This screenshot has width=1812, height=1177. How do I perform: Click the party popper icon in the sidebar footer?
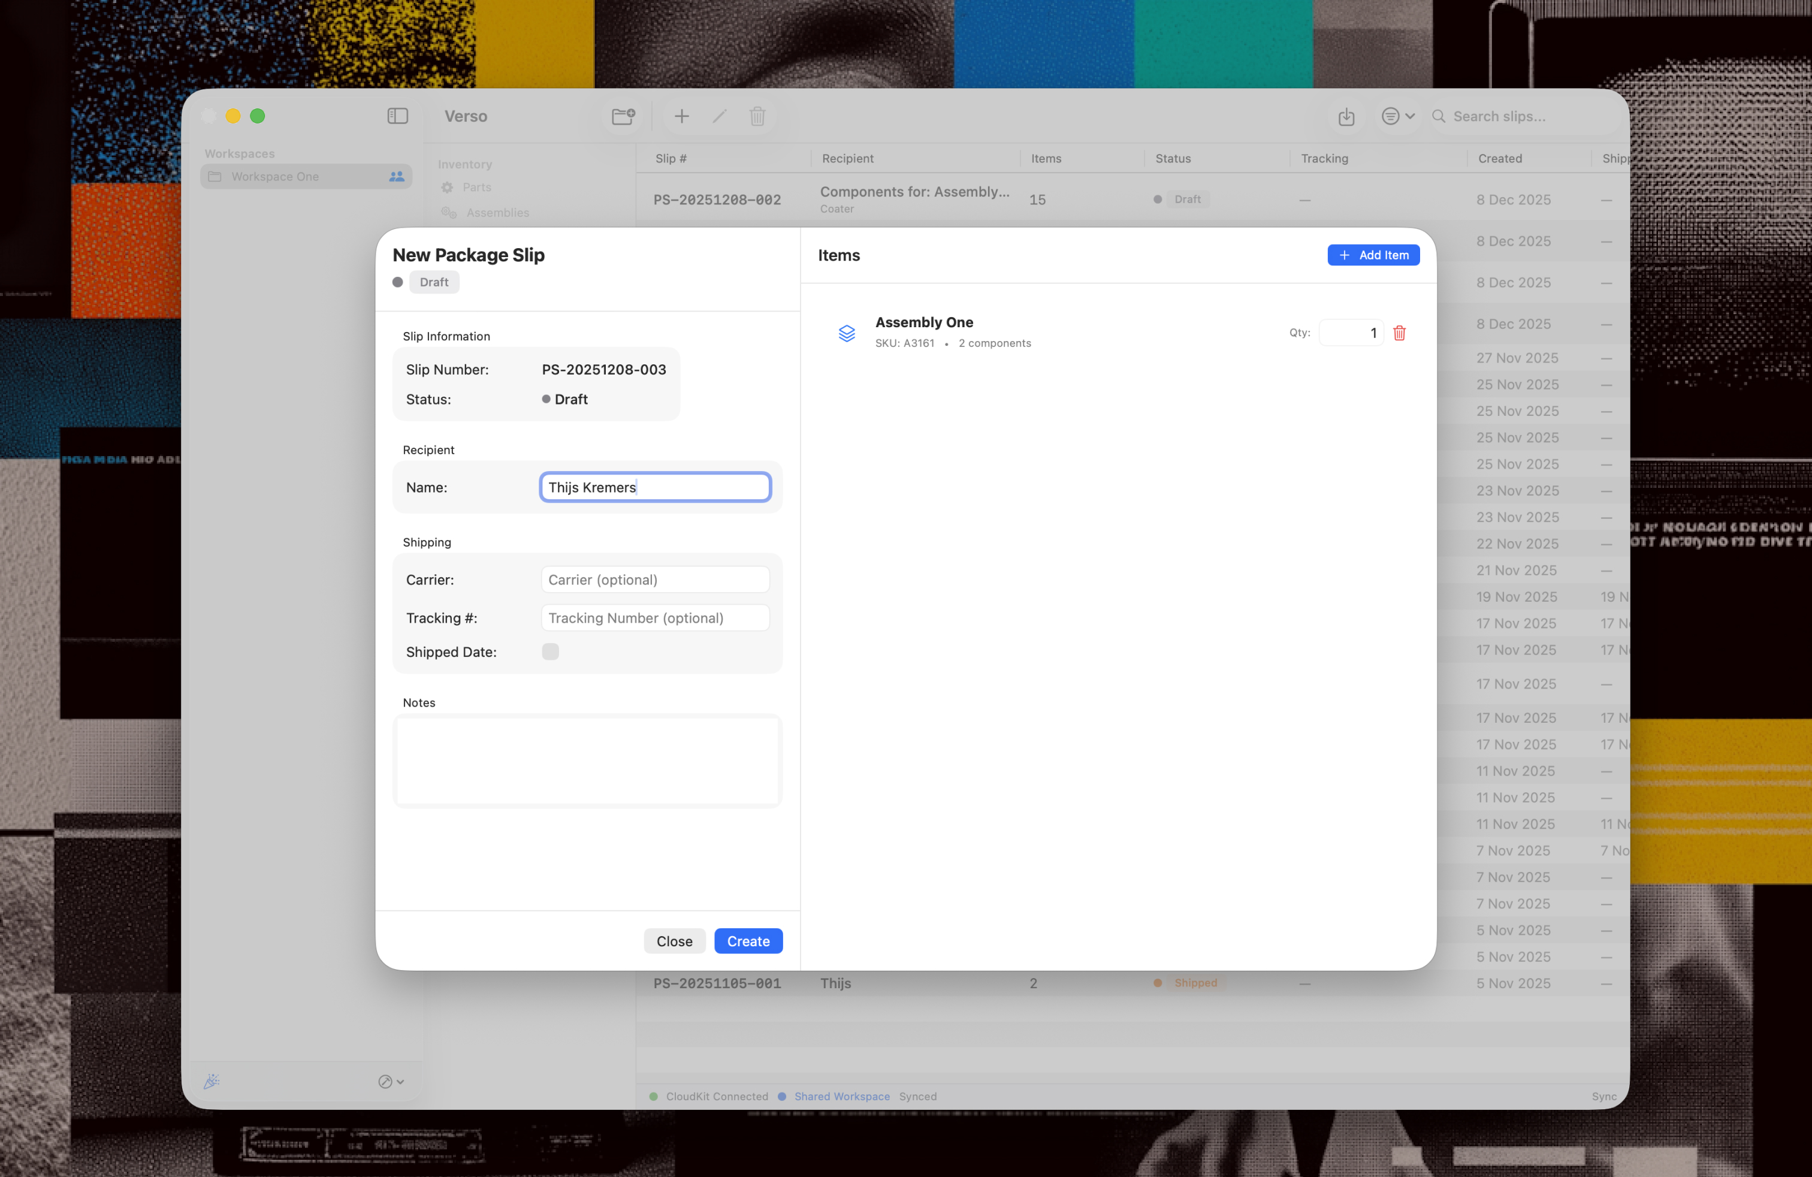click(x=212, y=1081)
